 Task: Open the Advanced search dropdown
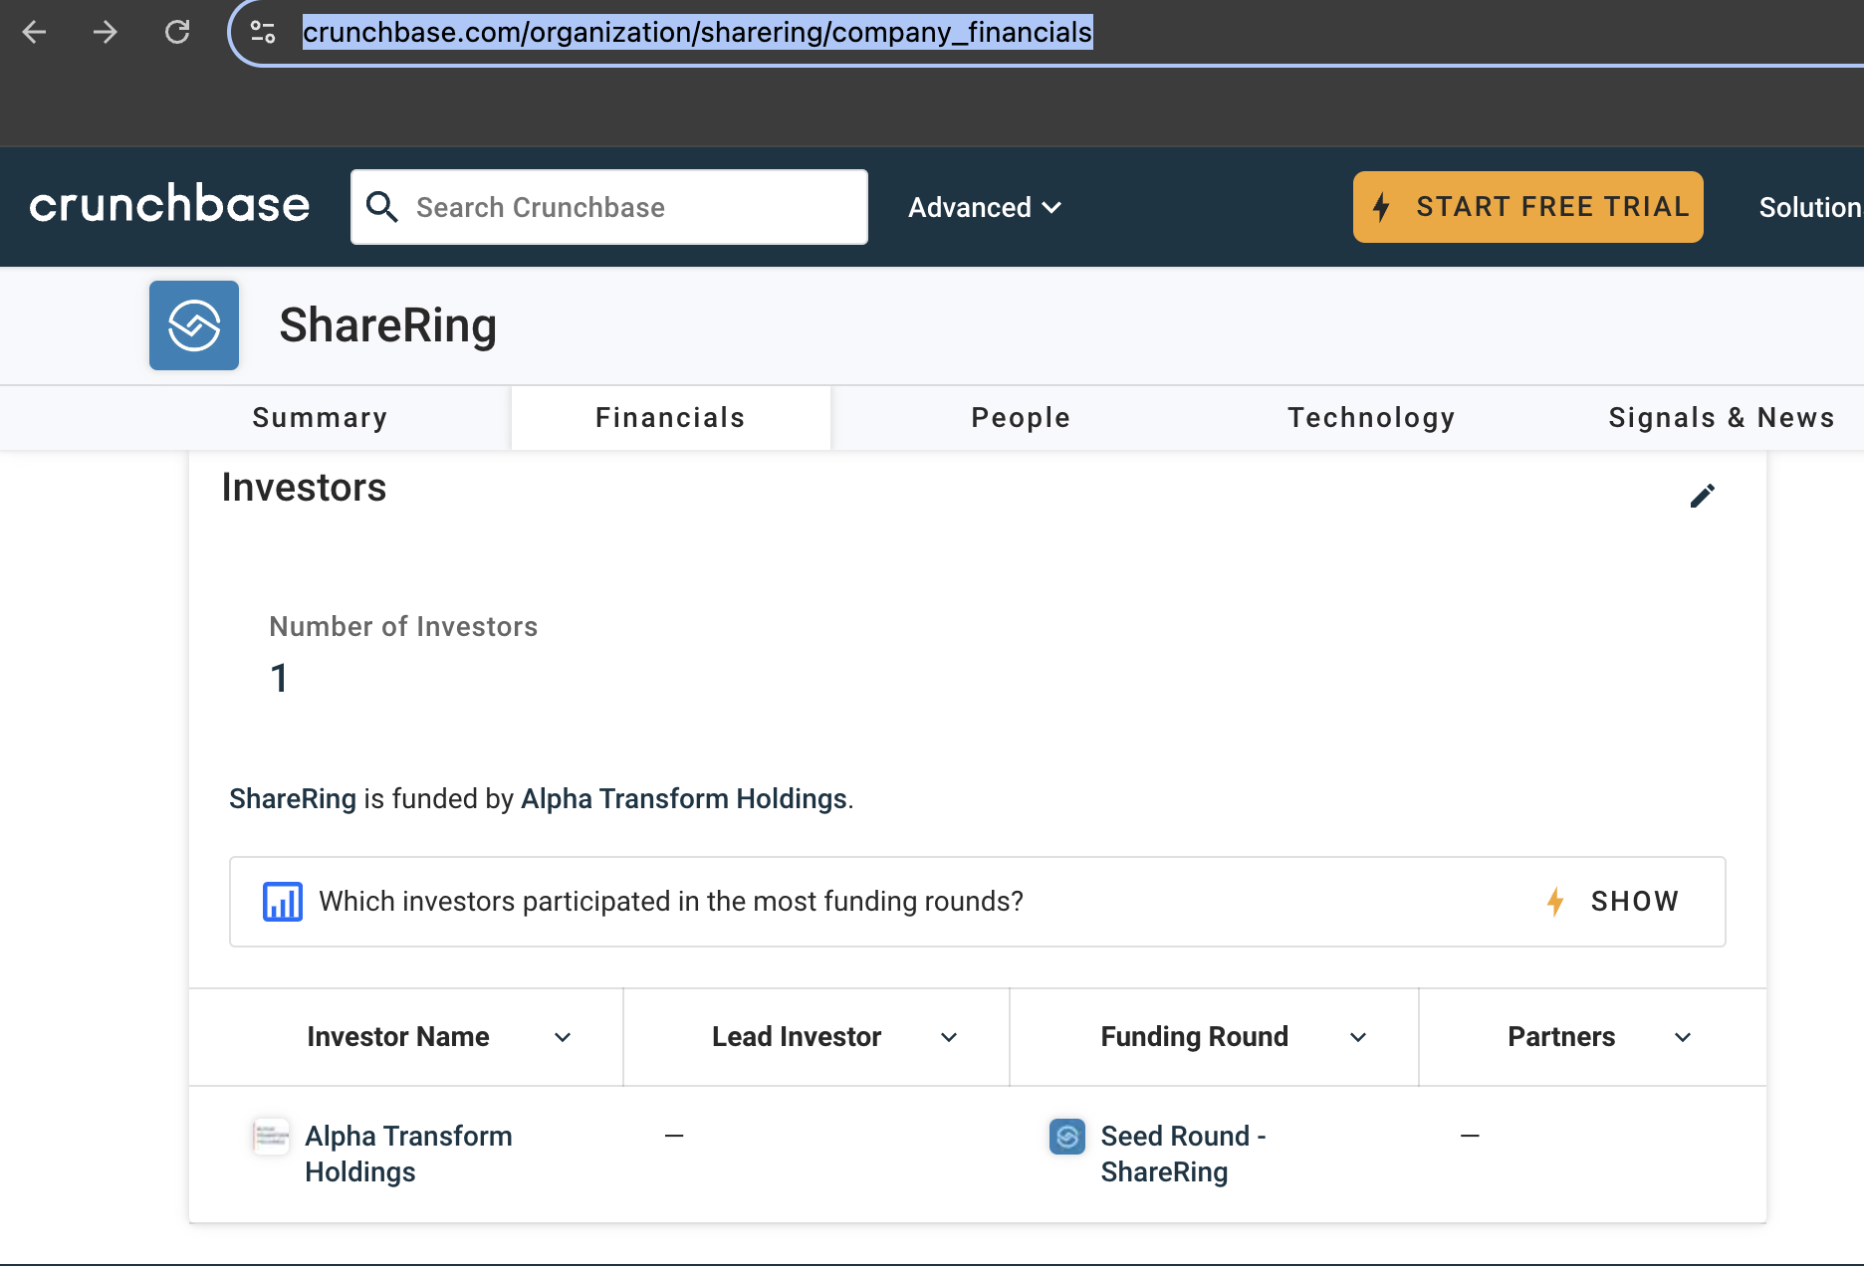[x=985, y=207]
